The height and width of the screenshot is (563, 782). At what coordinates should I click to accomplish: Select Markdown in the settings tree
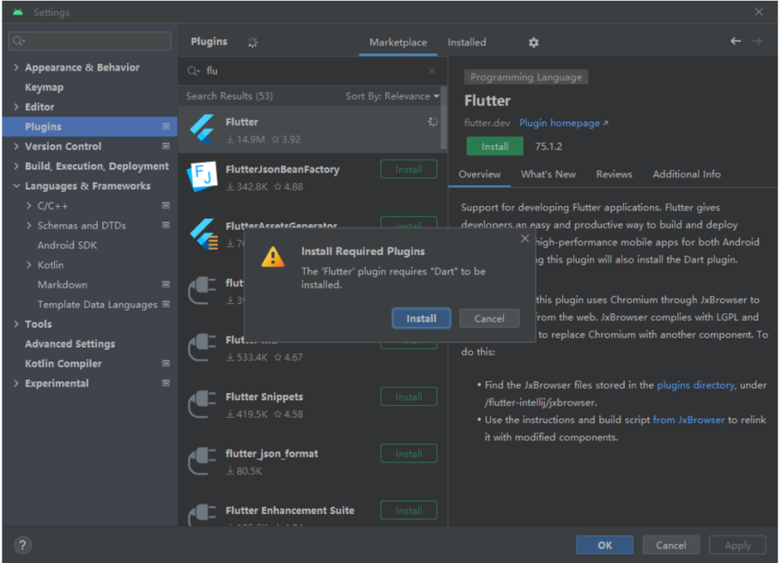click(63, 285)
